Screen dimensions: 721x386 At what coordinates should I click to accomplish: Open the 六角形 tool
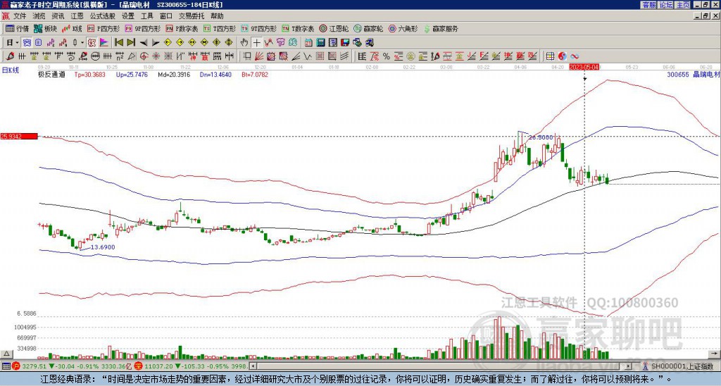(x=403, y=28)
